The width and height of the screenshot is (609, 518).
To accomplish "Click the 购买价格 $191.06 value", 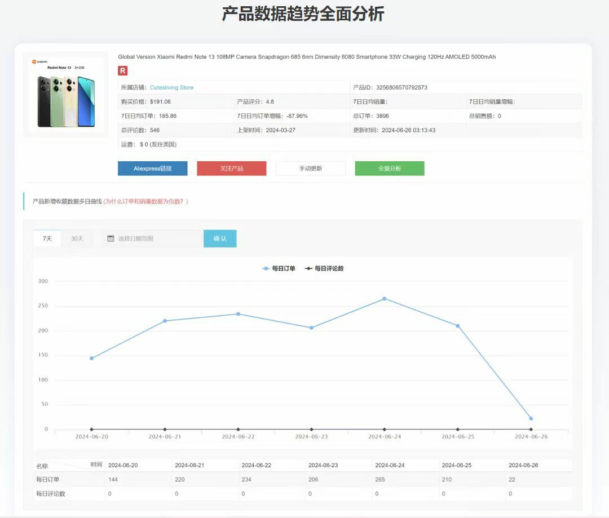I will pyautogui.click(x=160, y=101).
